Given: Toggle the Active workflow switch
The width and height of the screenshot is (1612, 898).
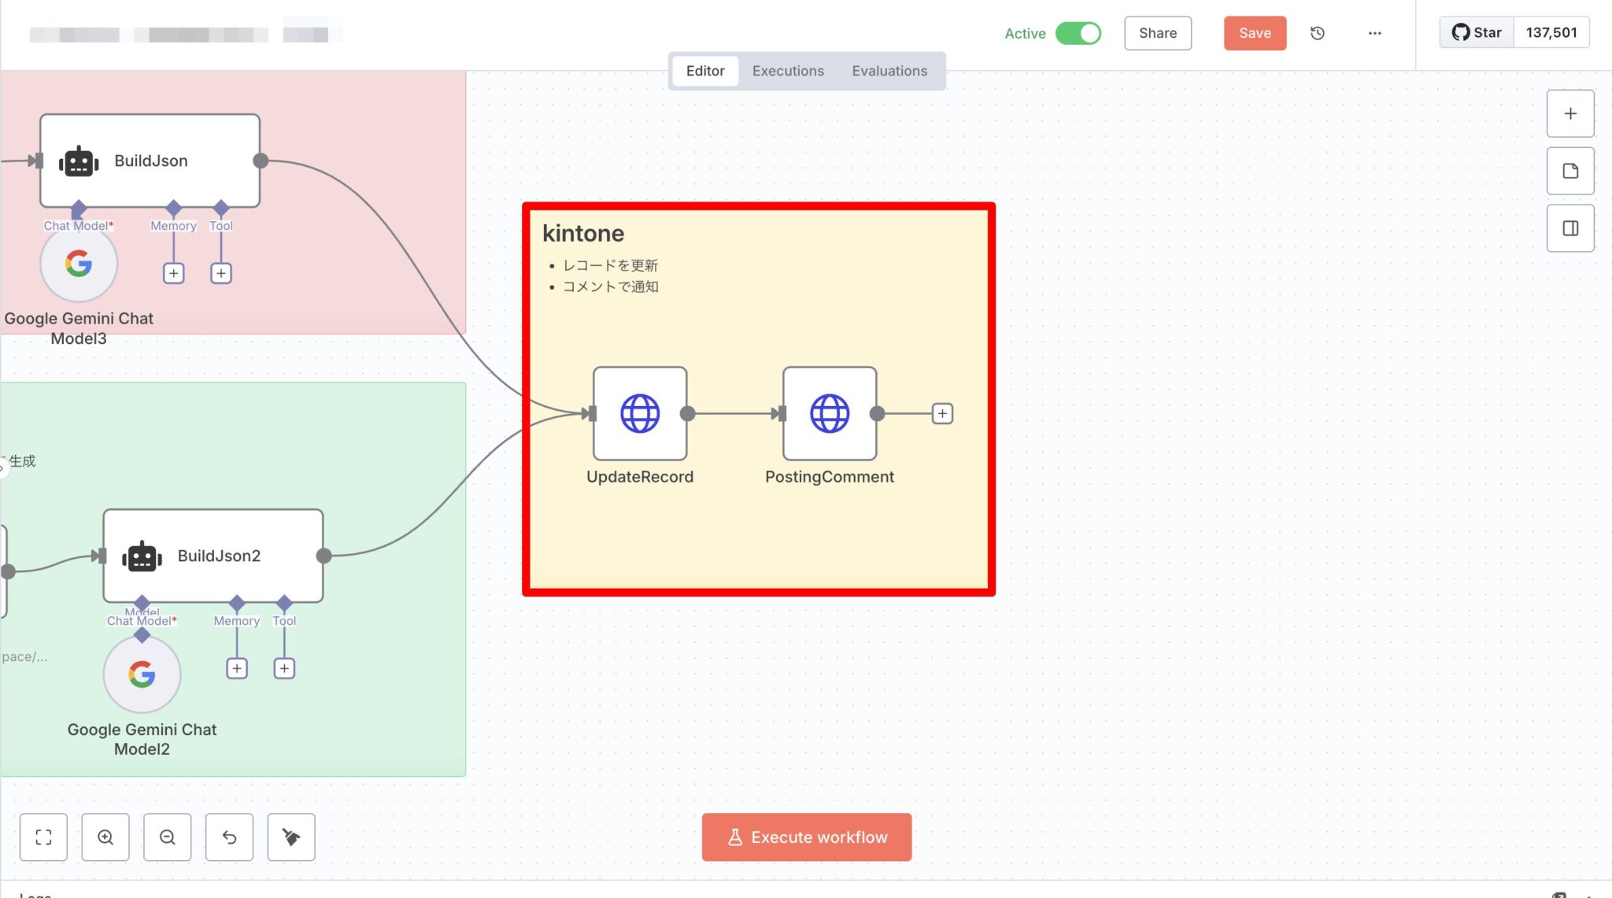Looking at the screenshot, I should pyautogui.click(x=1078, y=33).
